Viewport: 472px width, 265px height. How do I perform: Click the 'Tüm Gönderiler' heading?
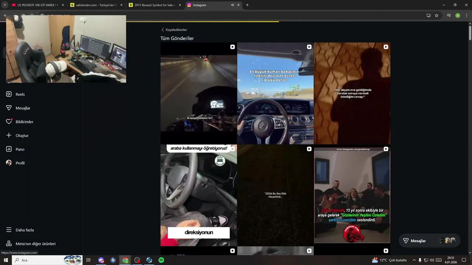177,38
